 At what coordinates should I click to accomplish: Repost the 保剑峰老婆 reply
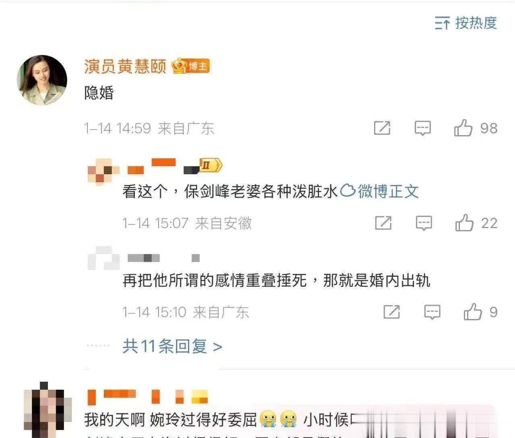(x=383, y=223)
